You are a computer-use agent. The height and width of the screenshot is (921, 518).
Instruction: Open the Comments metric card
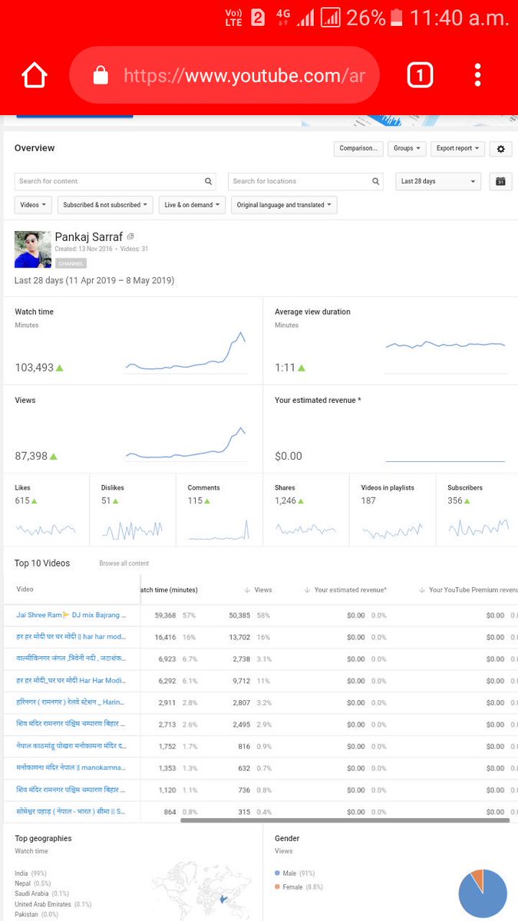219,510
